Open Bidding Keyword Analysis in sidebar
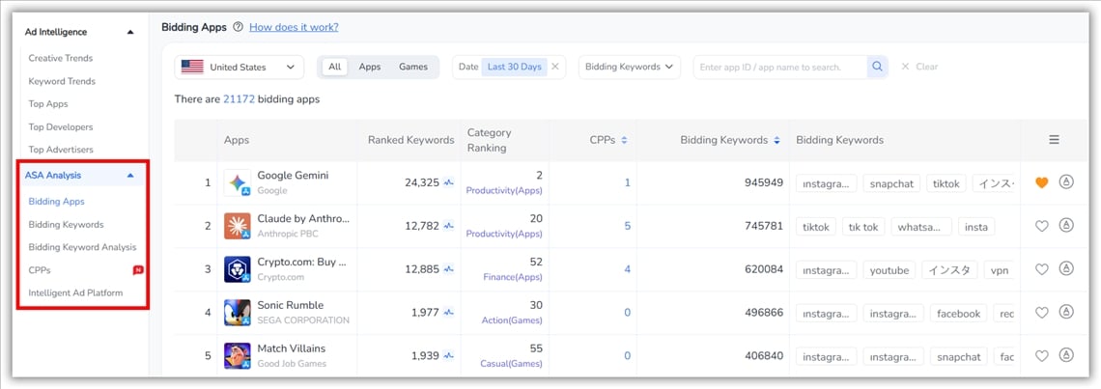The width and height of the screenshot is (1101, 389). coord(82,247)
